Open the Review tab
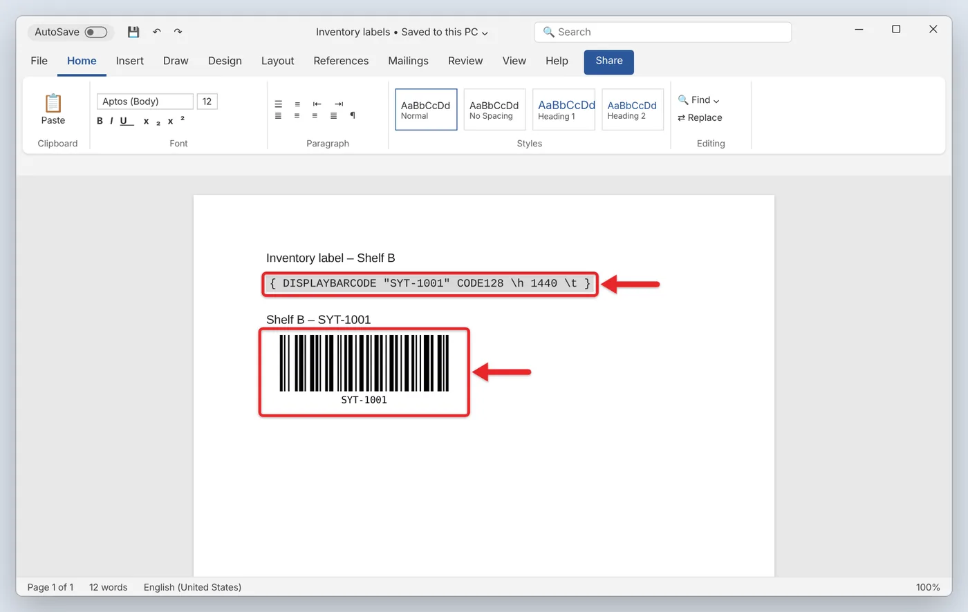Image resolution: width=968 pixels, height=612 pixels. (465, 61)
